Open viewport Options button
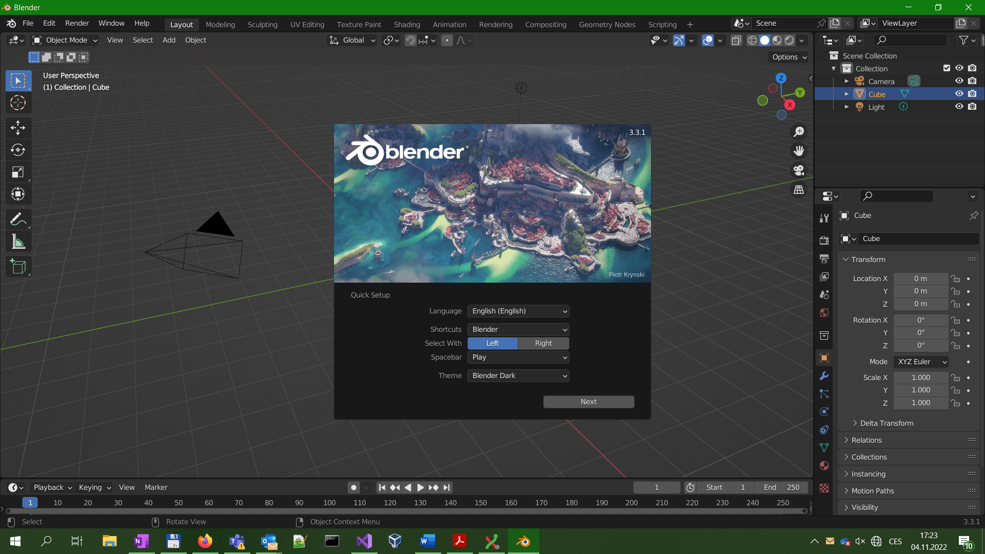The width and height of the screenshot is (985, 554). (x=789, y=57)
